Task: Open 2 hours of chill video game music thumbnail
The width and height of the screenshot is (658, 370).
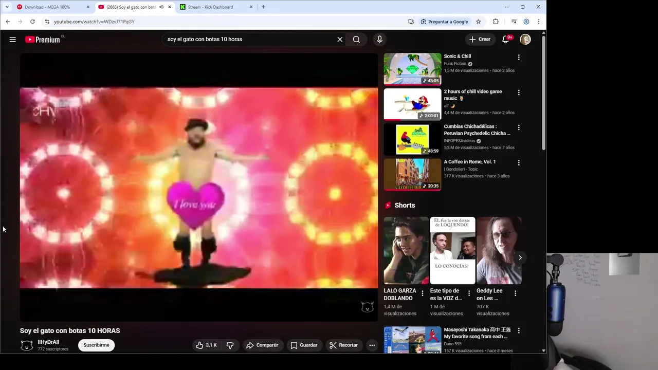Action: tap(412, 104)
